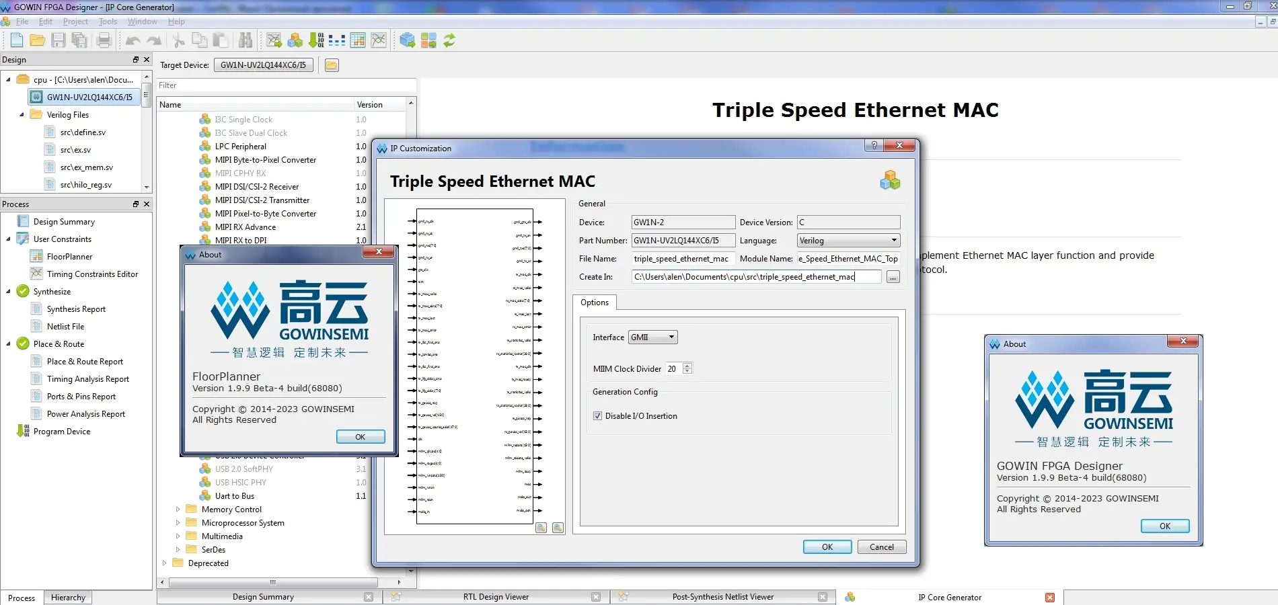This screenshot has height=605, width=1278.
Task: Expand the Memory Control folder
Action: [178, 510]
